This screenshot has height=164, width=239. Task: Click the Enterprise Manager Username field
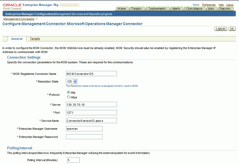tap(84, 129)
